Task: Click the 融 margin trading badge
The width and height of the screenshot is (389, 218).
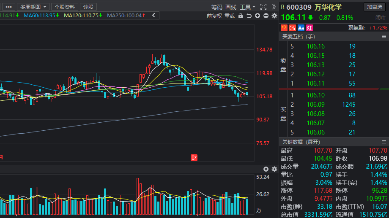Action: (301, 28)
